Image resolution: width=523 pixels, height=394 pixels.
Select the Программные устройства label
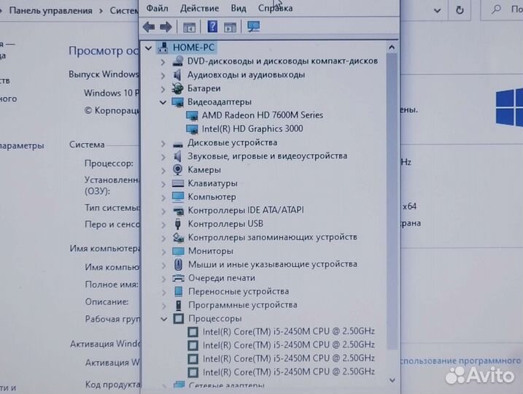tap(242, 305)
